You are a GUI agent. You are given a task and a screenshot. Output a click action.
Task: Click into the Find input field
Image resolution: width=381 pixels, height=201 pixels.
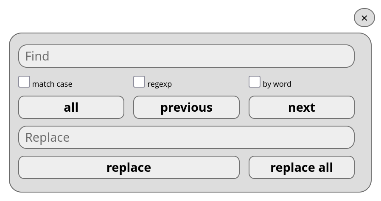click(186, 56)
